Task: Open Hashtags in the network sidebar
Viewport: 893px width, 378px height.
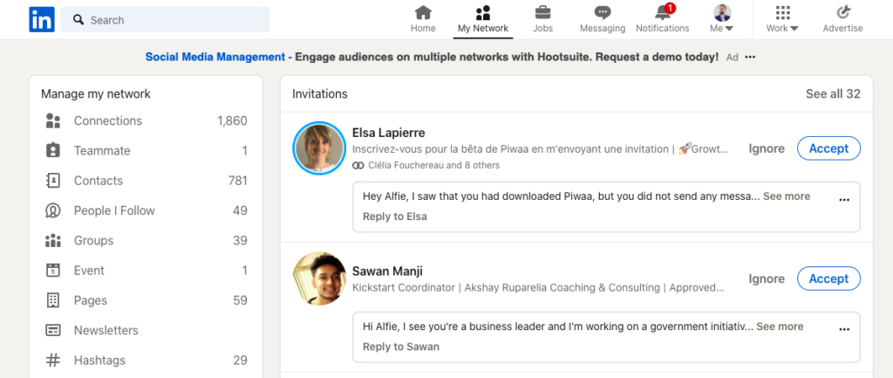Action: pos(99,361)
